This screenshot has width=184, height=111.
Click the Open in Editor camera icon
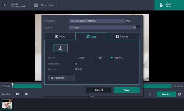tap(161, 5)
